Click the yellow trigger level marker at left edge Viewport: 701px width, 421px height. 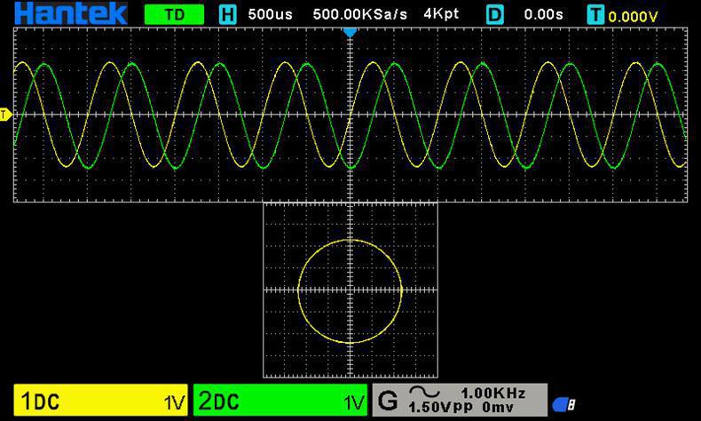[4, 115]
